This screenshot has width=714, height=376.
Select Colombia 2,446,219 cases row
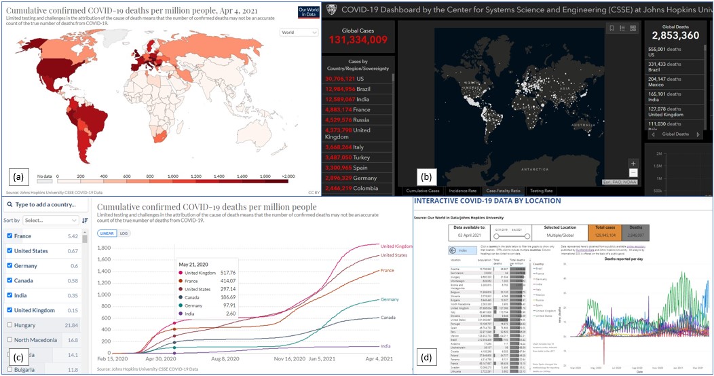[x=358, y=188]
